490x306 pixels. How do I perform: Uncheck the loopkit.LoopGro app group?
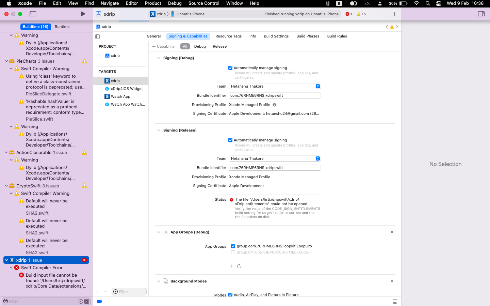coord(233,246)
